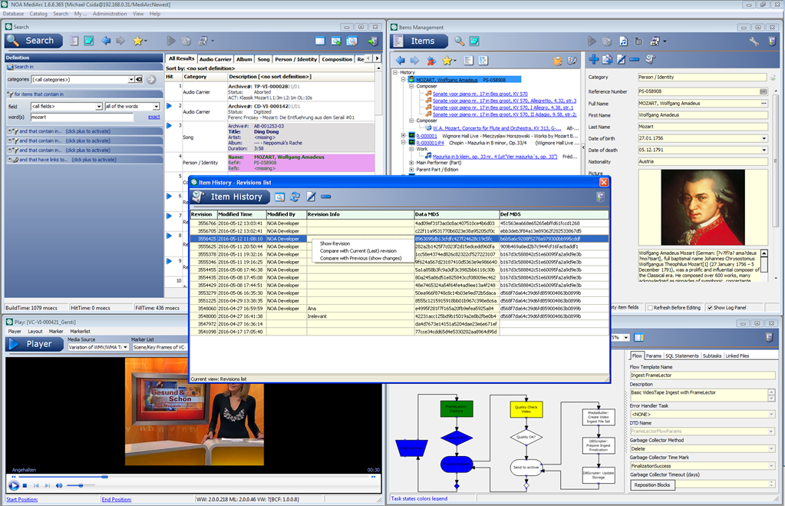Click the Start Position link in the player
Viewport: 785px width, 506px height.
tap(21, 499)
